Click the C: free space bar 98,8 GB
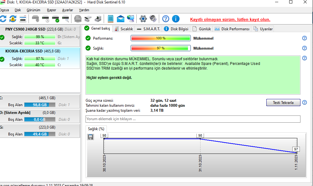This screenshot has width=313, height=186. coord(40,105)
